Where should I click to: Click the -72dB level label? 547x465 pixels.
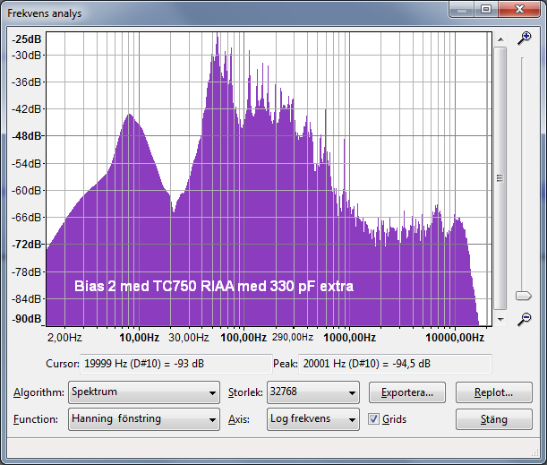pos(27,244)
